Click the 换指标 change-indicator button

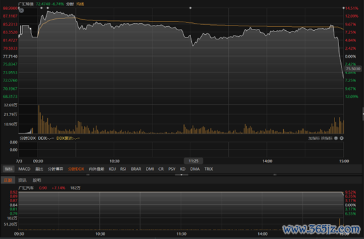pos(327,139)
